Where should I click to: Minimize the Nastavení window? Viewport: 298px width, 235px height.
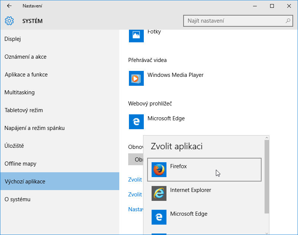click(255, 6)
